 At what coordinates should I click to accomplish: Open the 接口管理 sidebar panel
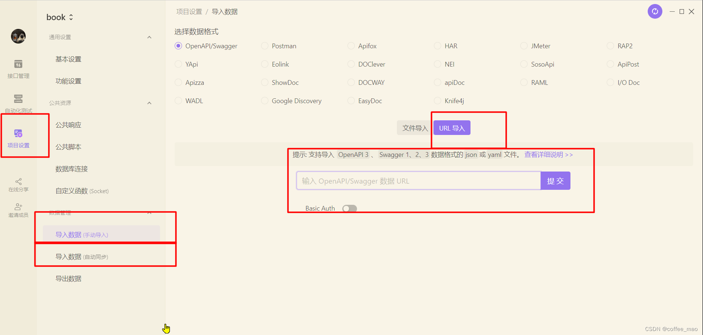(x=18, y=69)
